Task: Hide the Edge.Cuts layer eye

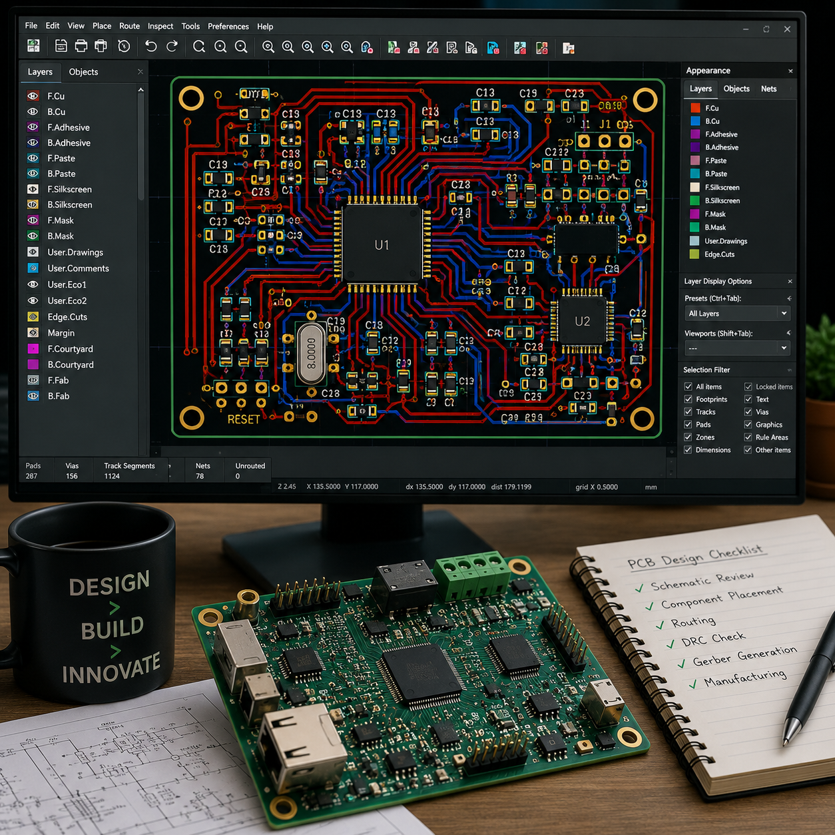Action: point(33,317)
